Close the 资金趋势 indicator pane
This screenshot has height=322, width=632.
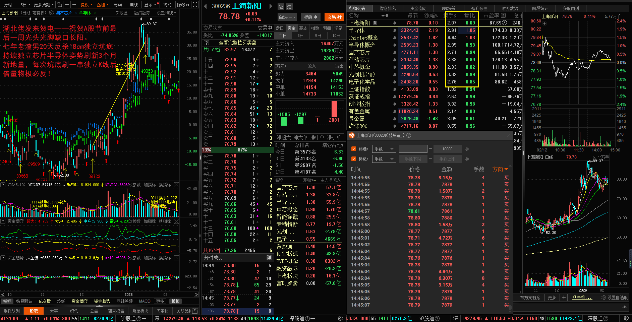coord(177,258)
